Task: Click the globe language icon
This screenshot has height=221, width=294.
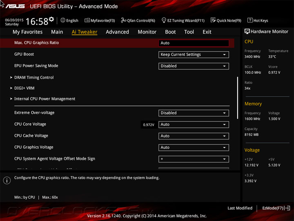Action: coord(63,20)
